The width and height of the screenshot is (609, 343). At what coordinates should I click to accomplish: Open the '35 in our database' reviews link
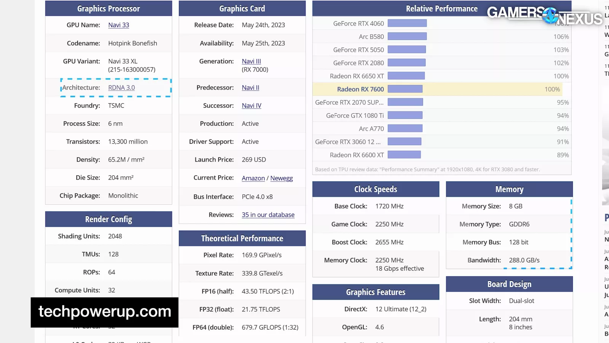click(268, 215)
